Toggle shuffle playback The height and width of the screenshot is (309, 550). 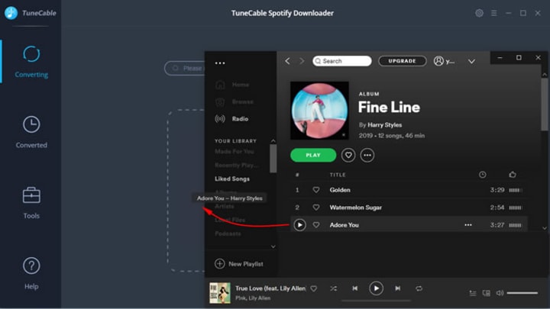(x=334, y=288)
